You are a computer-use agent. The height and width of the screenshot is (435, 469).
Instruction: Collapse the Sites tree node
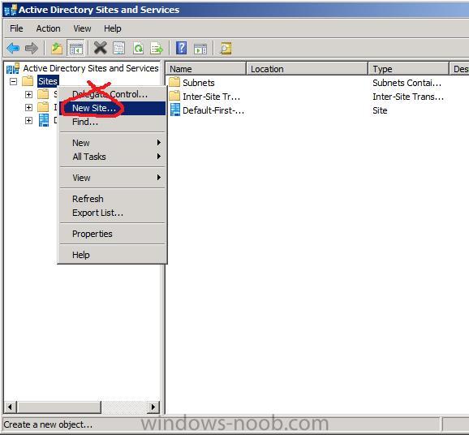(14, 81)
